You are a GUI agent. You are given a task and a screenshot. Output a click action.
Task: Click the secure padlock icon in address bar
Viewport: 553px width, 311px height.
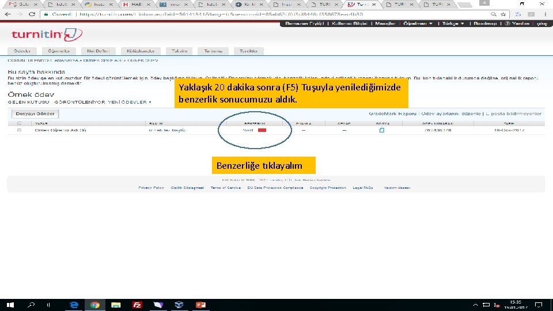pyautogui.click(x=46, y=14)
